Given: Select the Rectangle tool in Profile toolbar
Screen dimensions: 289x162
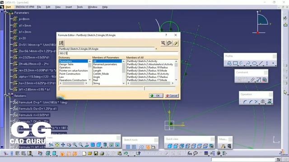Looking at the screenshot, I should [235, 63].
